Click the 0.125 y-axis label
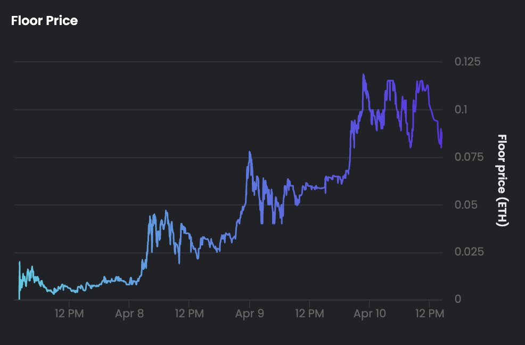525x345 pixels. tap(467, 62)
